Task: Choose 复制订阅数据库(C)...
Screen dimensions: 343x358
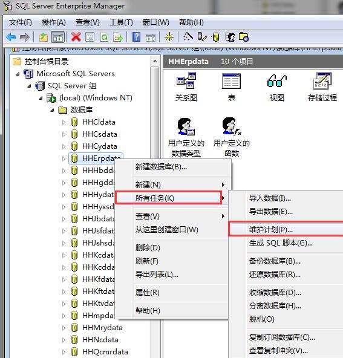Action: coord(286,337)
